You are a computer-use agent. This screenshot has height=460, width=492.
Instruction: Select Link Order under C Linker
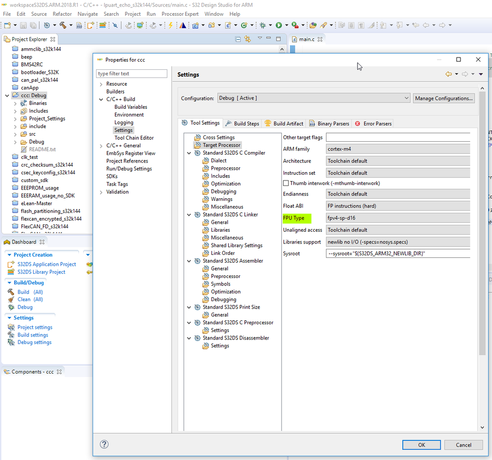click(223, 253)
